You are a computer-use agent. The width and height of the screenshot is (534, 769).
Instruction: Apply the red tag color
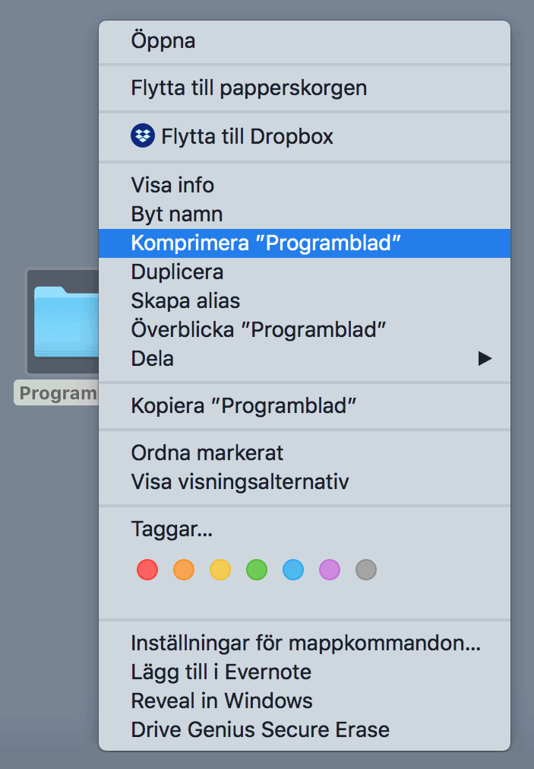click(x=147, y=569)
